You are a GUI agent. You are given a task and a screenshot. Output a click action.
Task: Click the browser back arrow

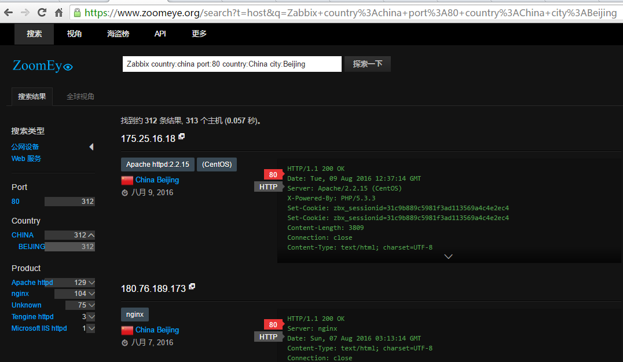pyautogui.click(x=9, y=12)
